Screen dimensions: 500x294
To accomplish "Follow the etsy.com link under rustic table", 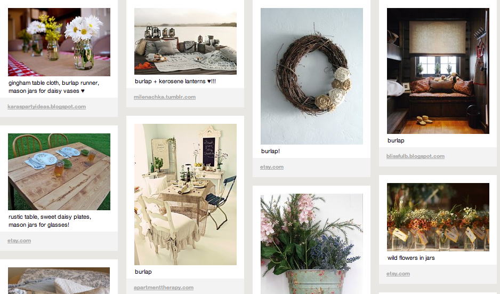I will coord(19,241).
